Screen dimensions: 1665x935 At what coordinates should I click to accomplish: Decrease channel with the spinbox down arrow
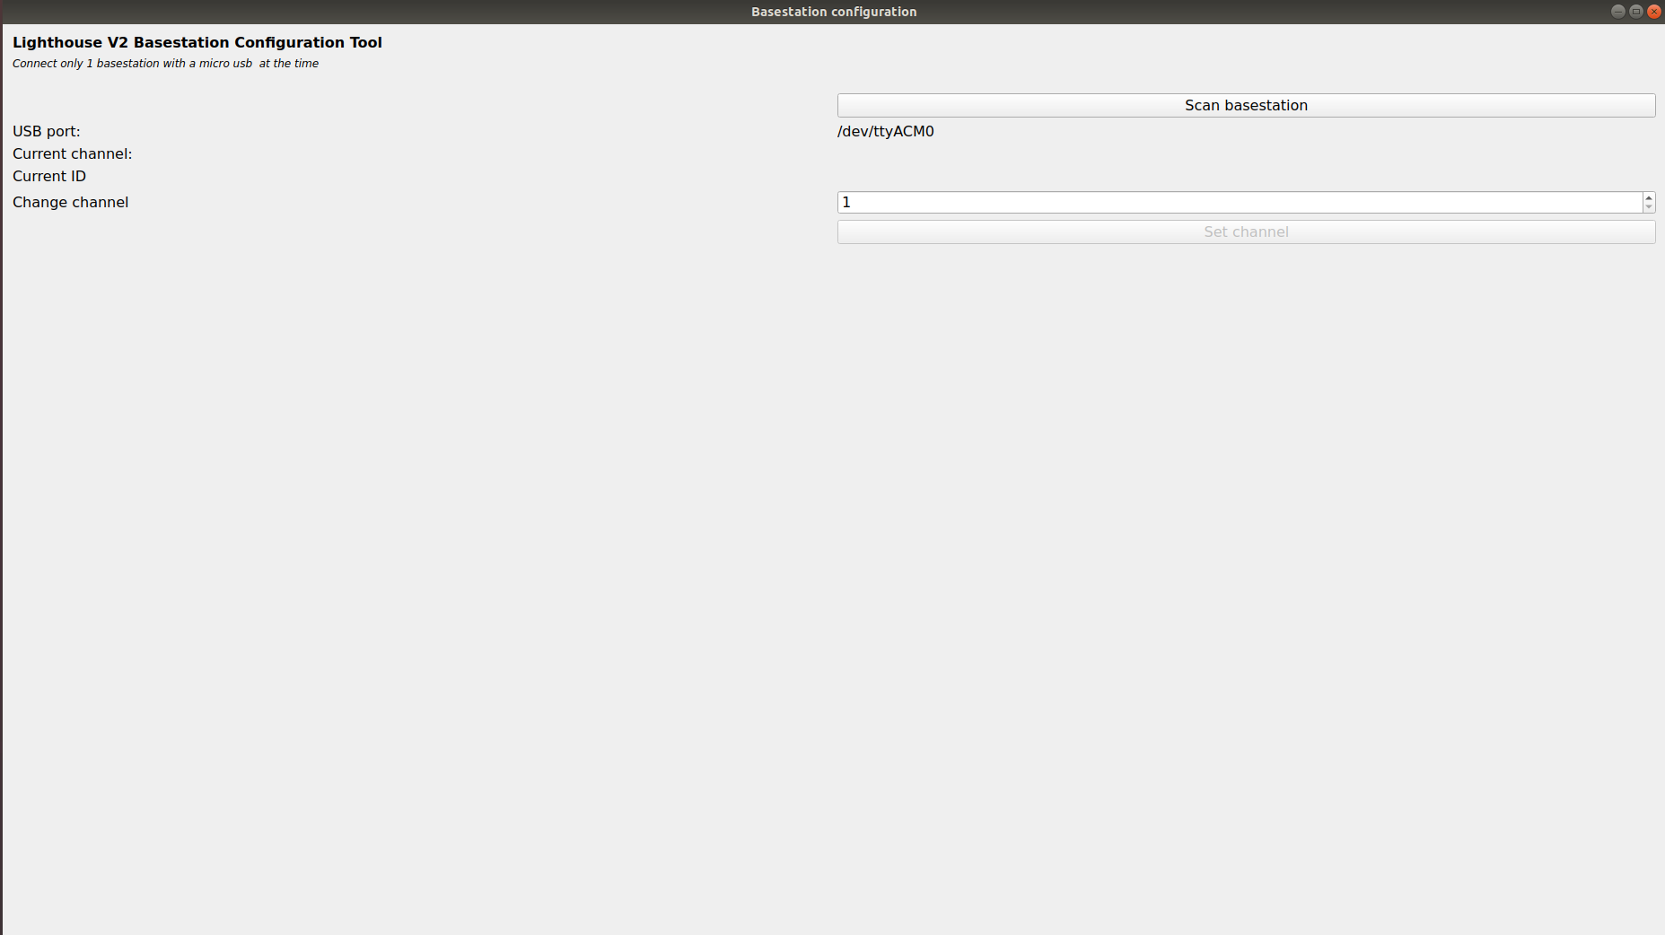pos(1649,207)
